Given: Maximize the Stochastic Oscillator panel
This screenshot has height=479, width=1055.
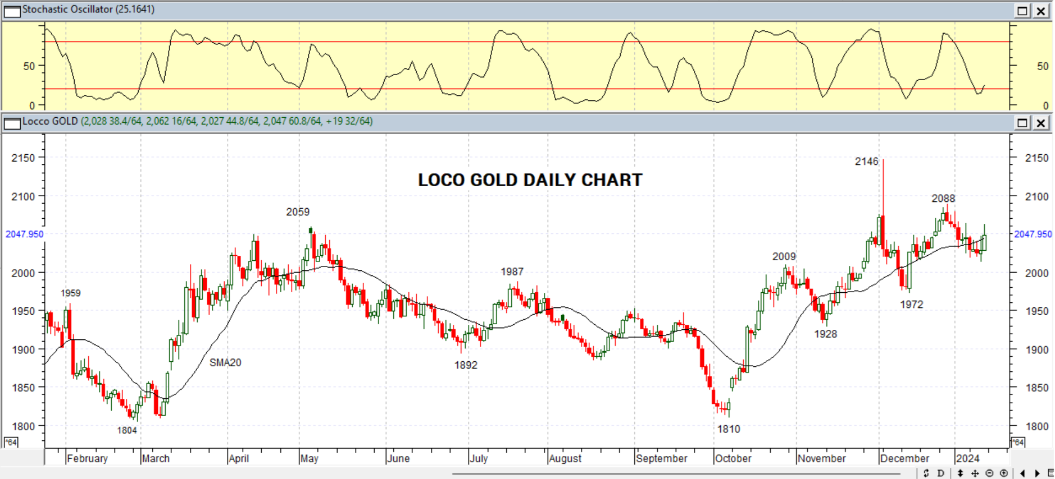Looking at the screenshot, I should (x=1022, y=11).
